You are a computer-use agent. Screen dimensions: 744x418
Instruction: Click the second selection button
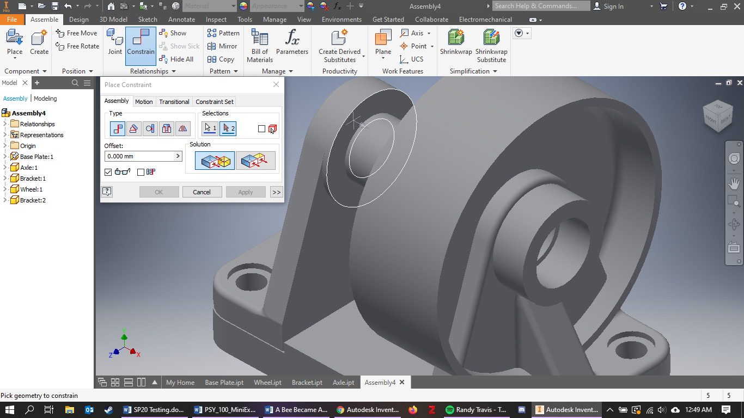click(x=228, y=128)
